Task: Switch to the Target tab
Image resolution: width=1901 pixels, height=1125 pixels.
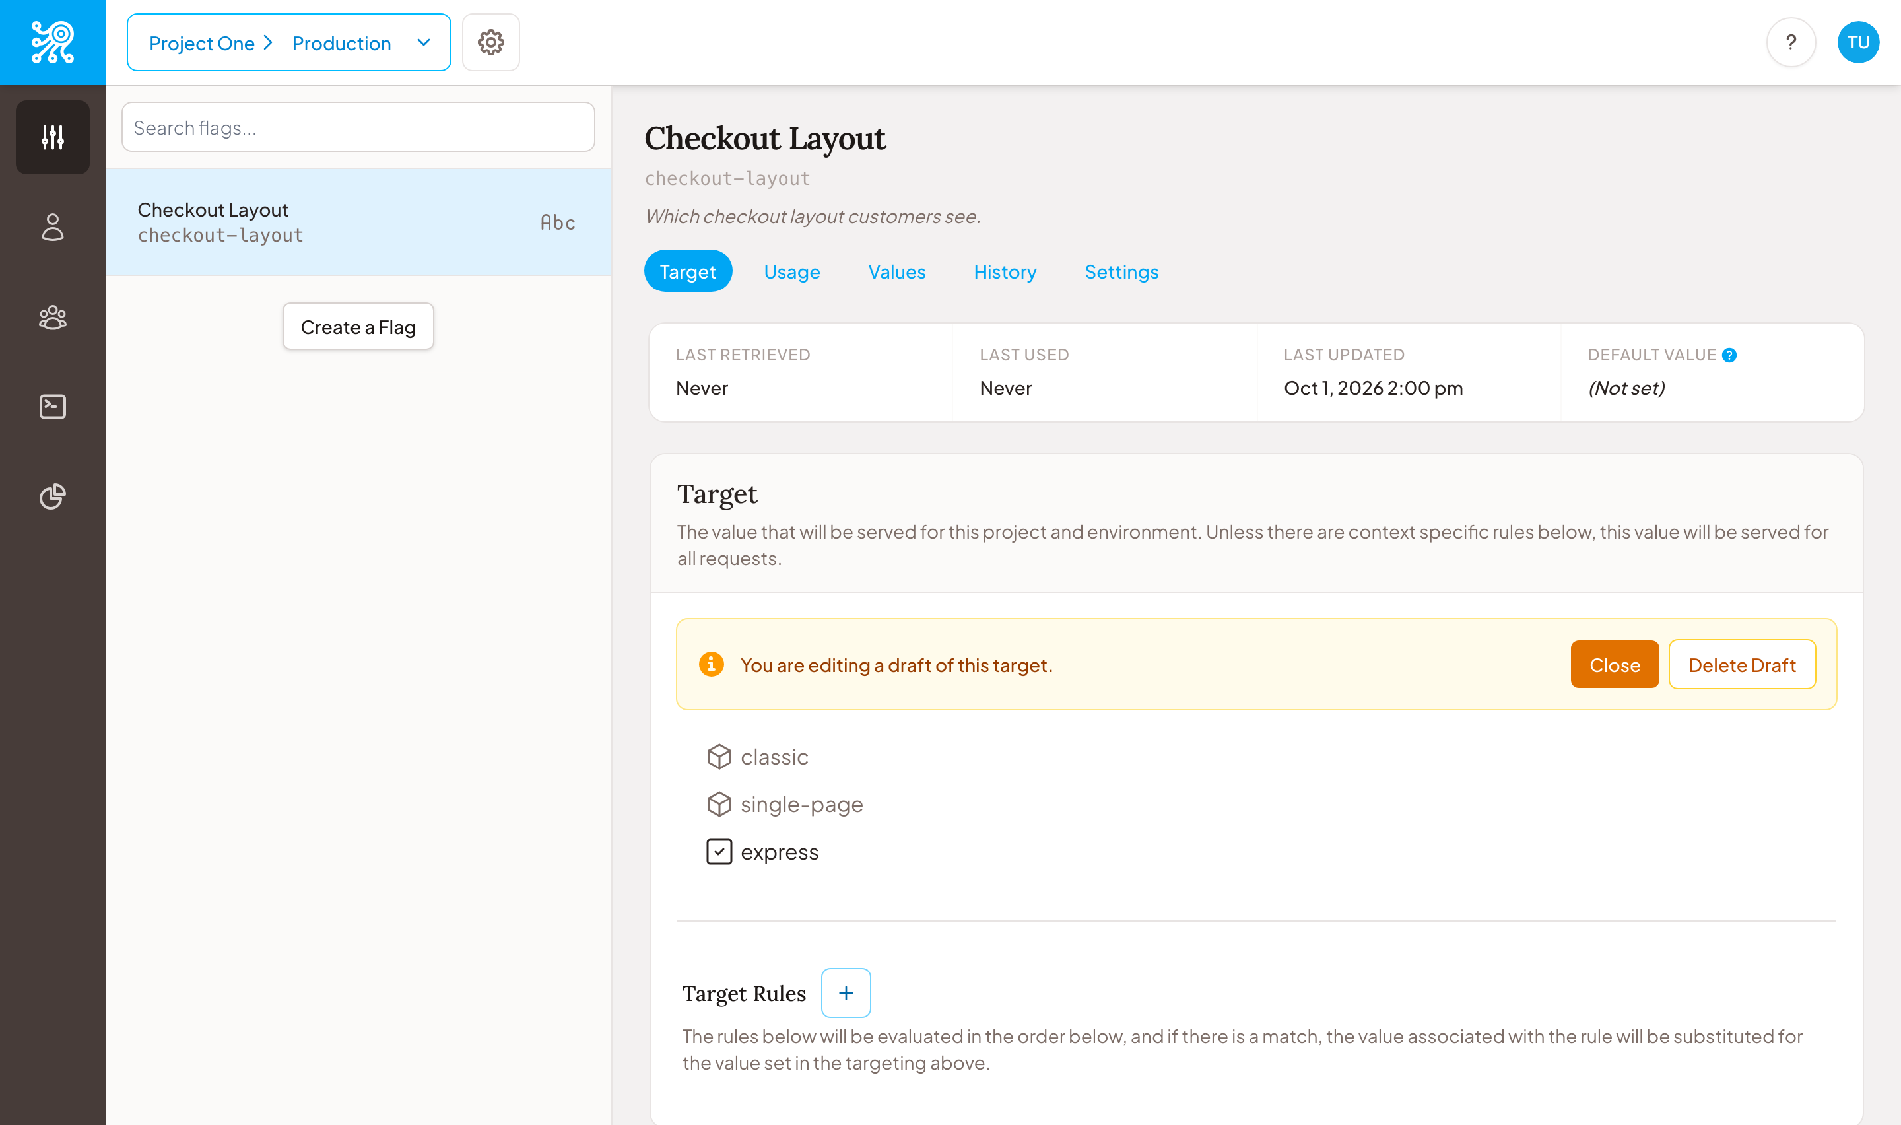Action: [x=687, y=271]
